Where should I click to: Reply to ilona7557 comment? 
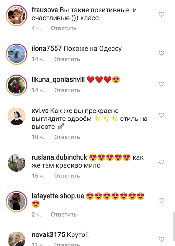(x=67, y=59)
